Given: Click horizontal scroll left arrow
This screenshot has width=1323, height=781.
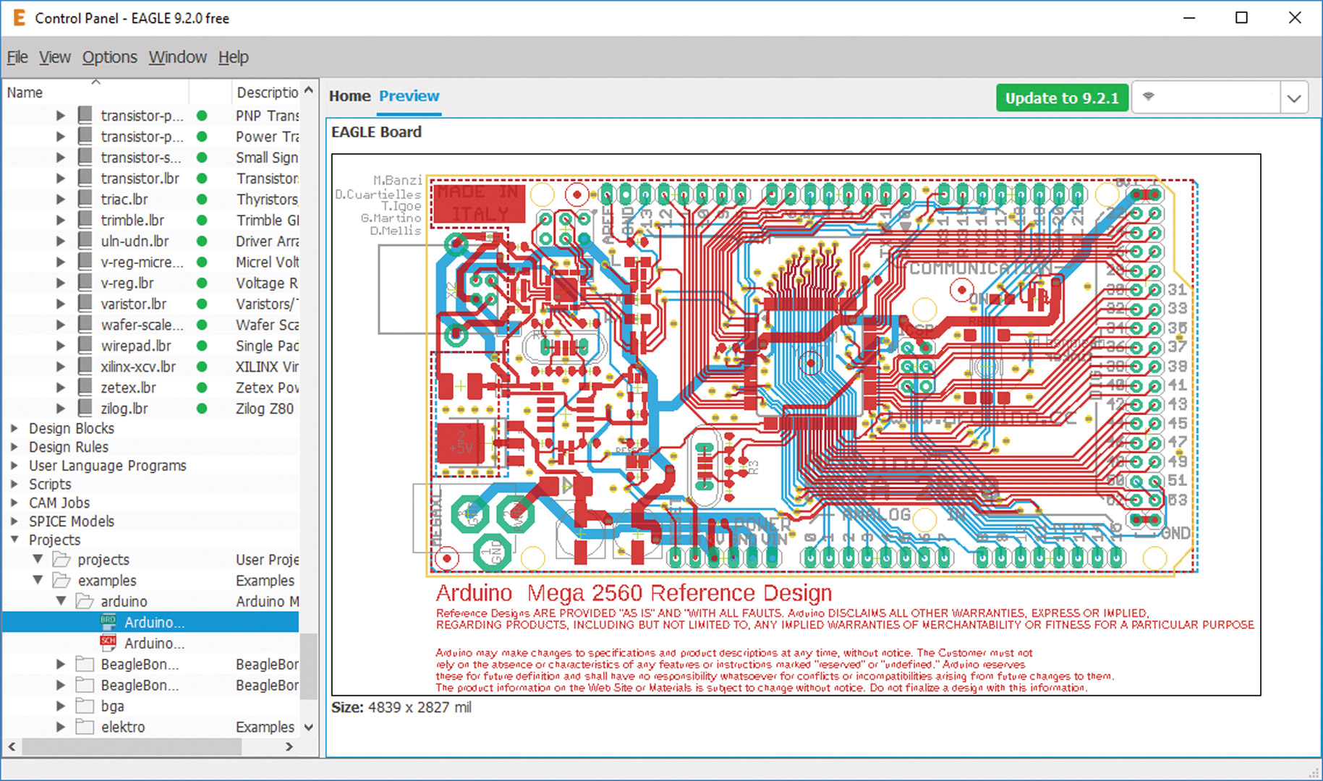Looking at the screenshot, I should [x=12, y=746].
